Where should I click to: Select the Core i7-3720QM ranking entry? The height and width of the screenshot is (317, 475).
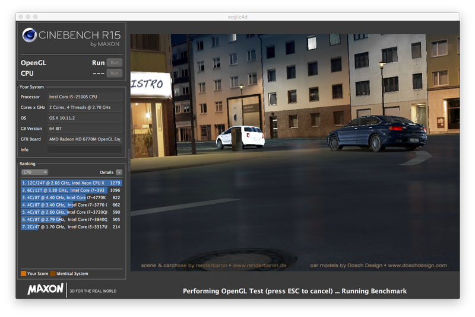71,212
